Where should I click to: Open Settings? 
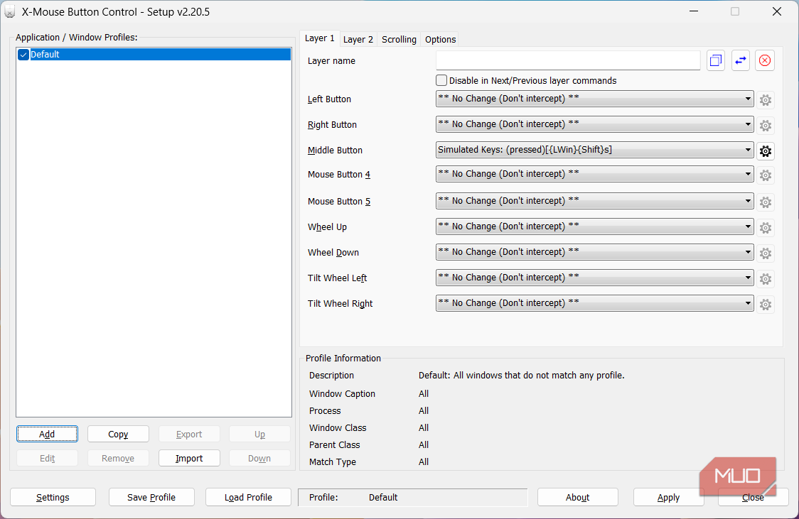53,497
